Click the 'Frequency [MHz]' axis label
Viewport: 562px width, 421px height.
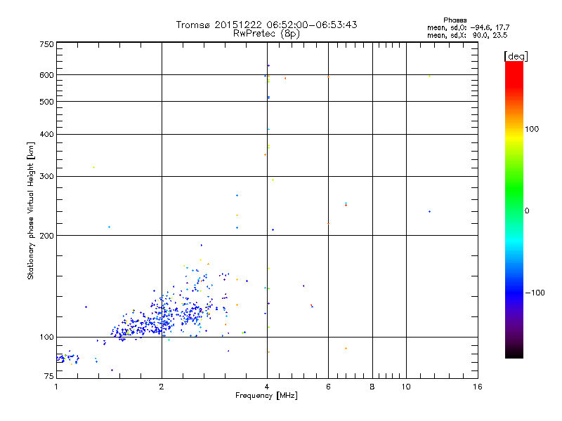coord(266,396)
